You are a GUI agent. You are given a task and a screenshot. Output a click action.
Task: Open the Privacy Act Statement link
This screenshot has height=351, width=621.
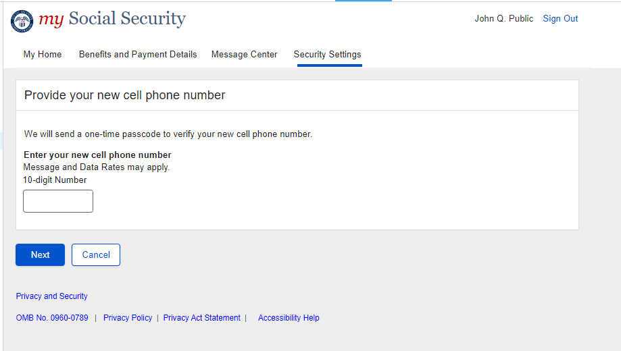(x=202, y=318)
